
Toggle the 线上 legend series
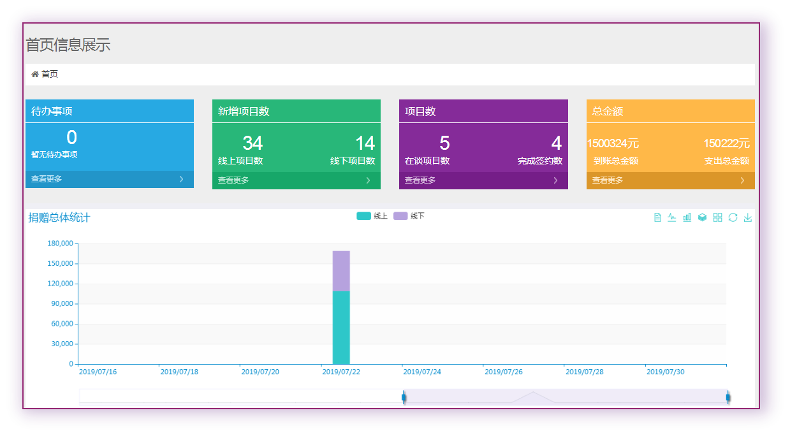coord(372,216)
